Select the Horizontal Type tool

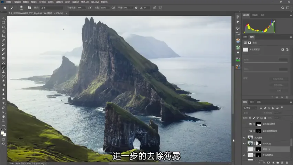tap(3, 103)
